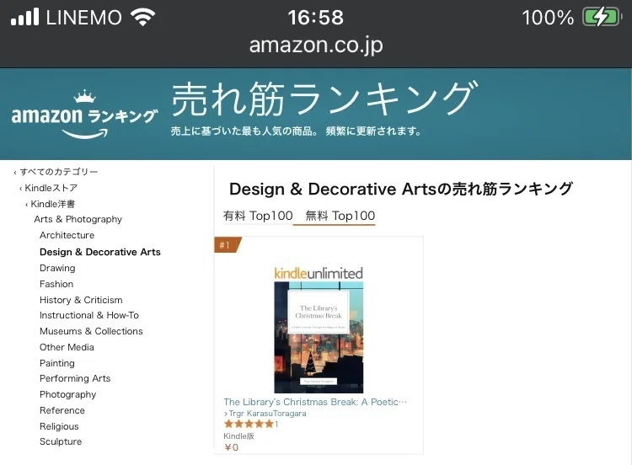Open Instructional & How-To category

coord(89,315)
